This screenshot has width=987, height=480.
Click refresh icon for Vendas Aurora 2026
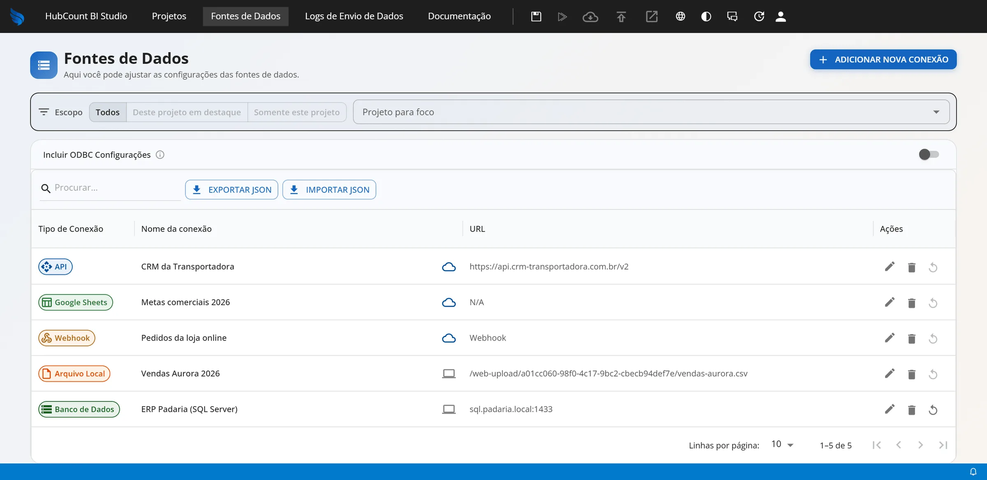tap(933, 374)
